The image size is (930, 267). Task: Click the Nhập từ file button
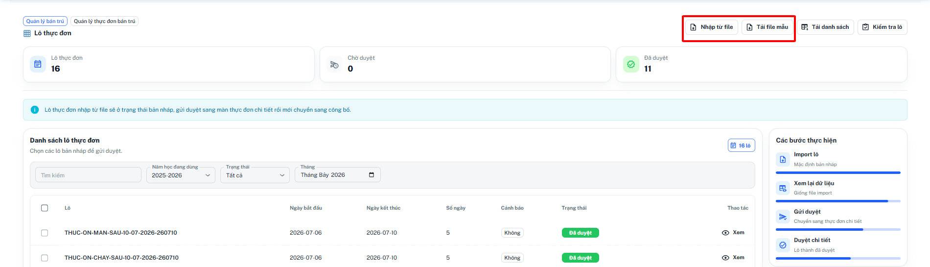pos(711,27)
